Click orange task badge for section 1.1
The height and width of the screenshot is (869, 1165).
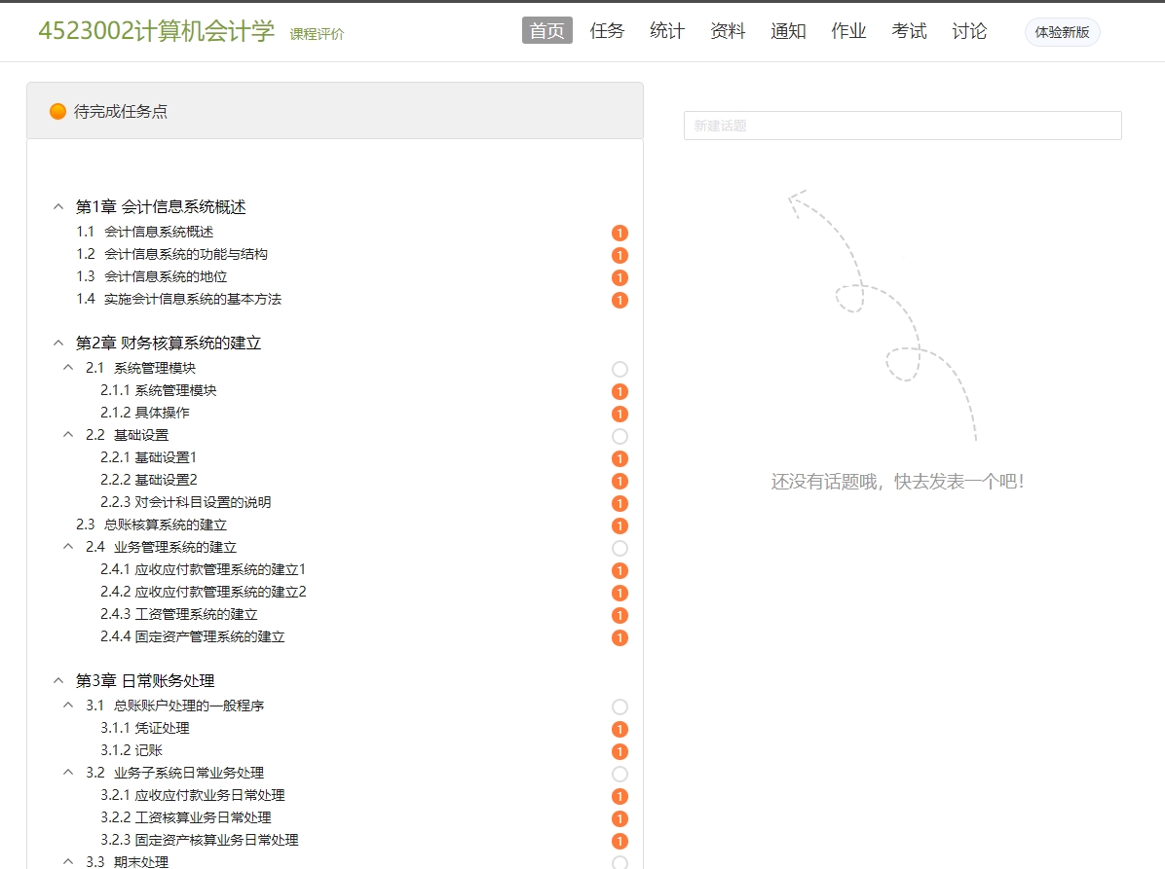(620, 233)
